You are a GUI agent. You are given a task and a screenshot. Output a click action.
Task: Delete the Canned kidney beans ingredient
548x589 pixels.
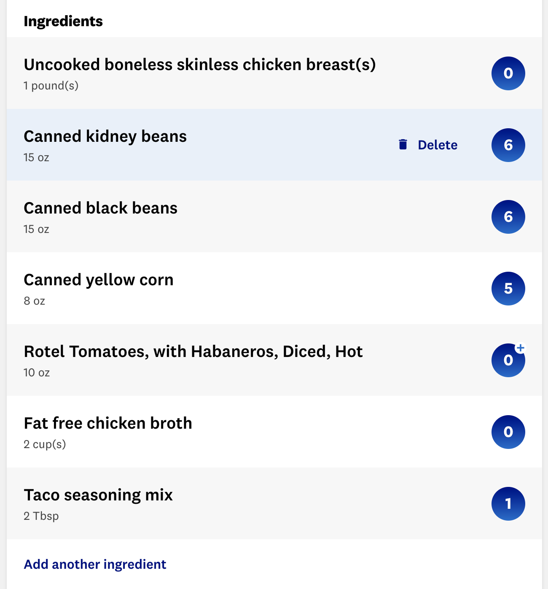point(428,145)
